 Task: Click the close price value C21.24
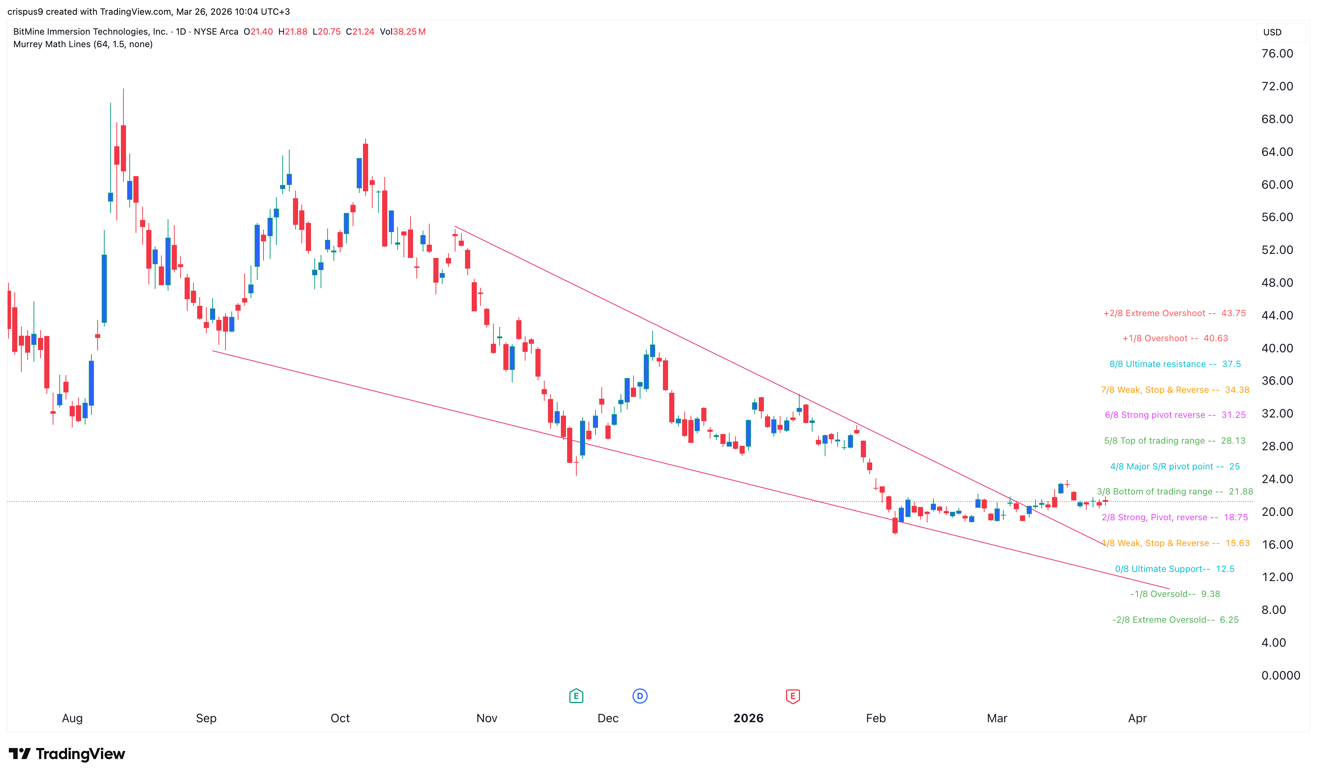(360, 31)
